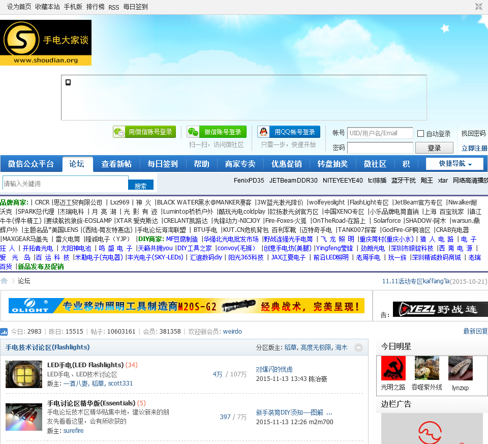Screen dimensions: 488x444
Task: Click 设为首页 in the top bar
Action: coord(19,7)
